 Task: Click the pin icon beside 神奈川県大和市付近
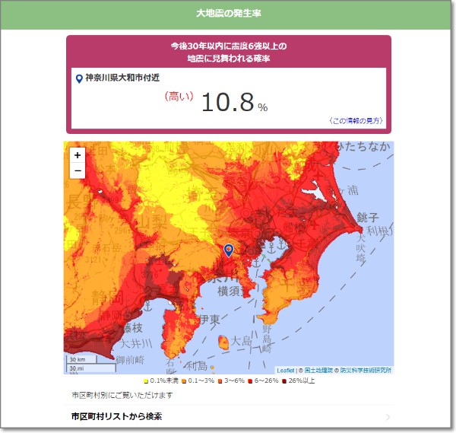79,78
